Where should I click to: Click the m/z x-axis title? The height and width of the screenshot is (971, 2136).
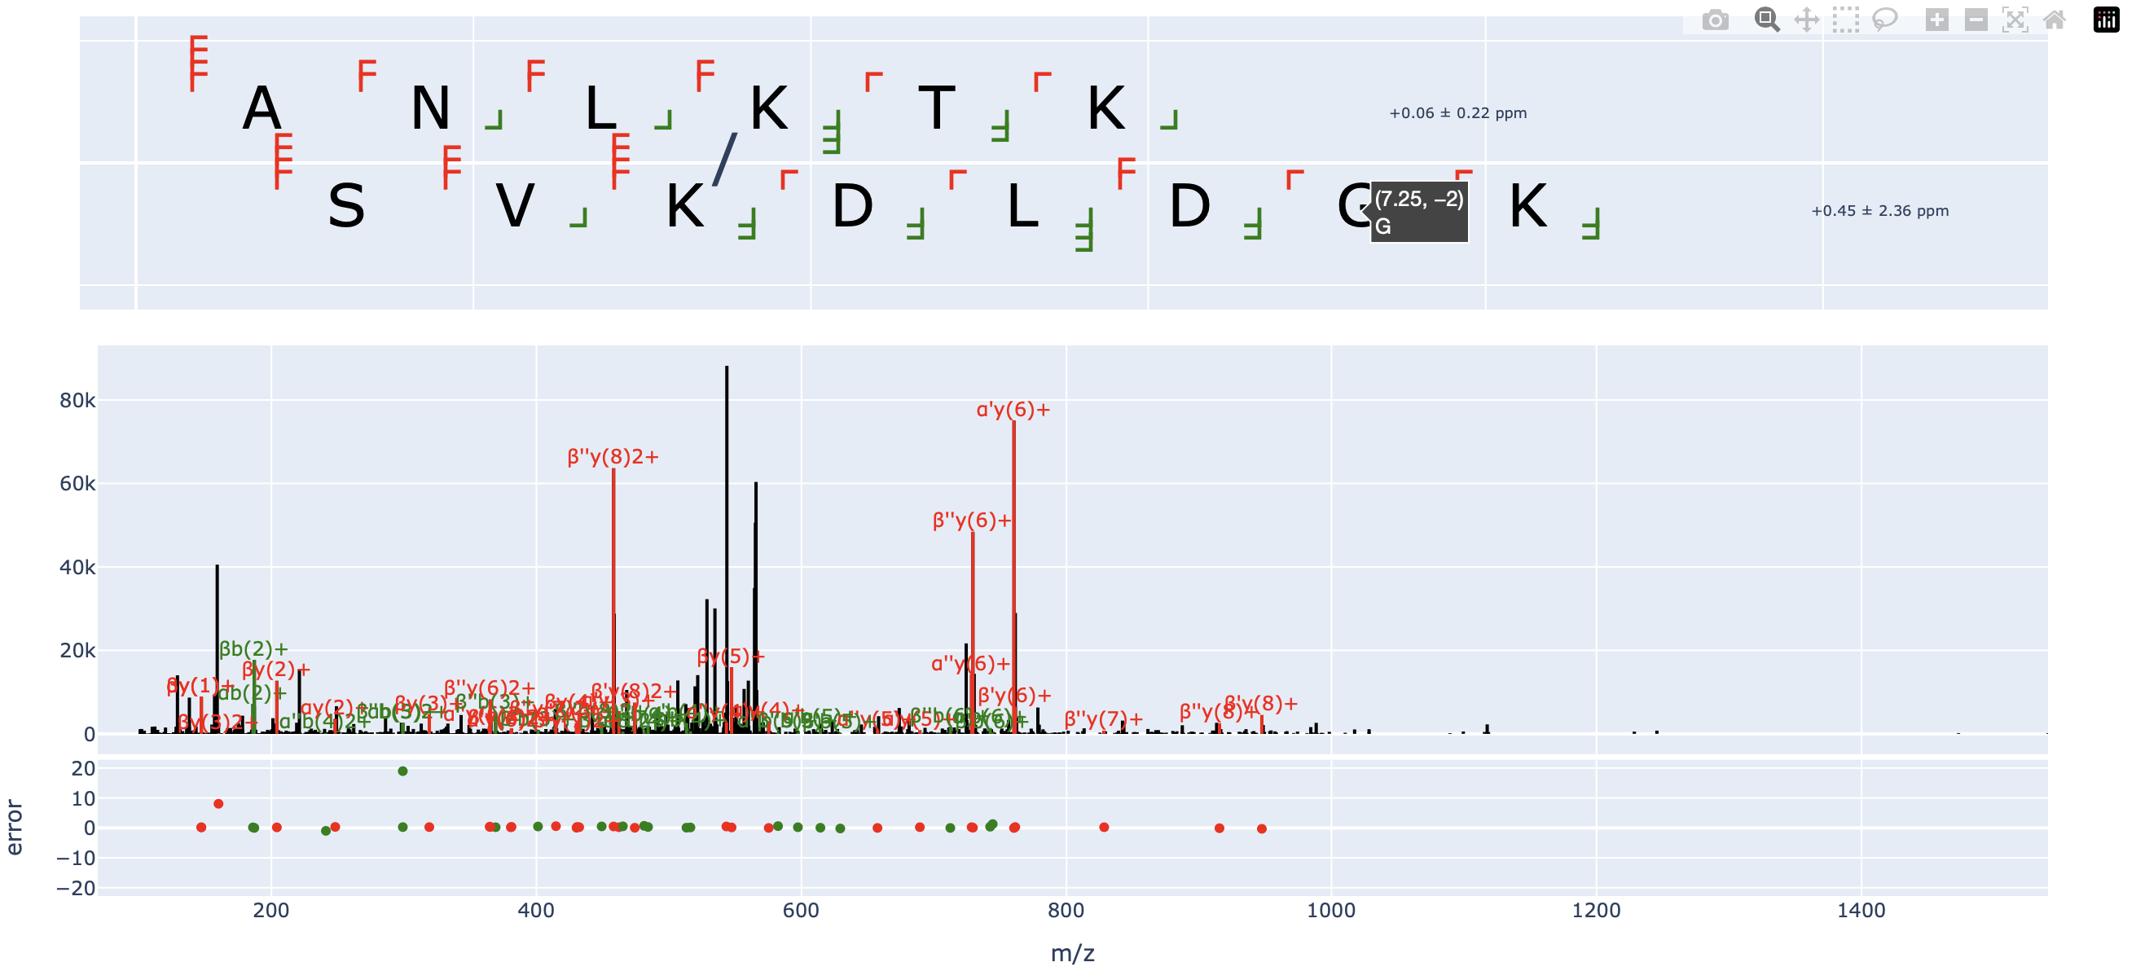coord(1072,953)
